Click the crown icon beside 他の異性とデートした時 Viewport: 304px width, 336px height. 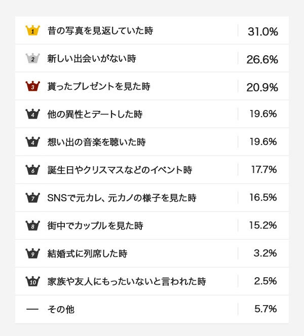point(32,114)
